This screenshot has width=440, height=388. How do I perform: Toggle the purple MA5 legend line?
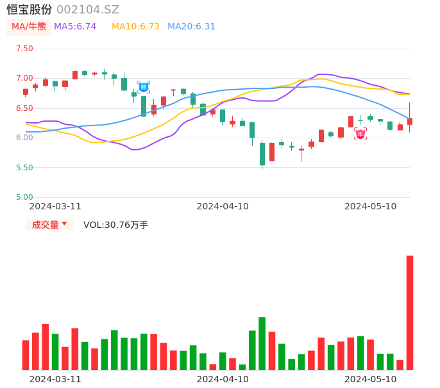click(x=75, y=27)
